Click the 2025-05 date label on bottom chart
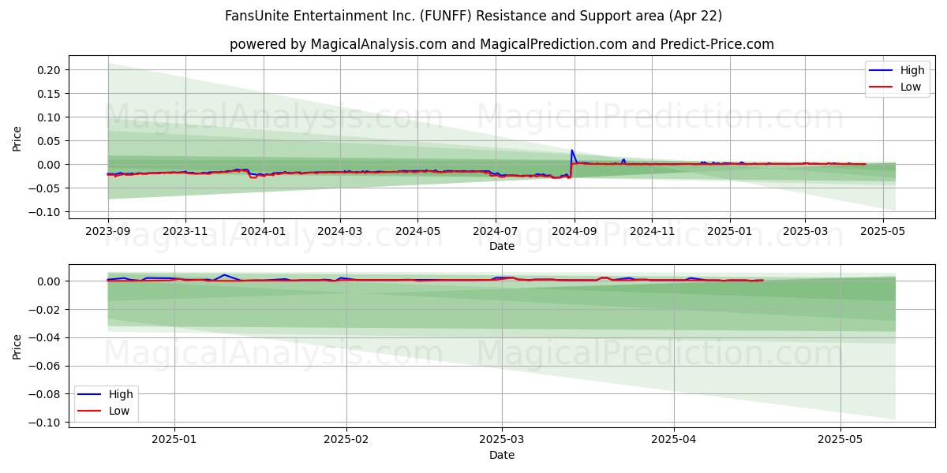 point(840,439)
